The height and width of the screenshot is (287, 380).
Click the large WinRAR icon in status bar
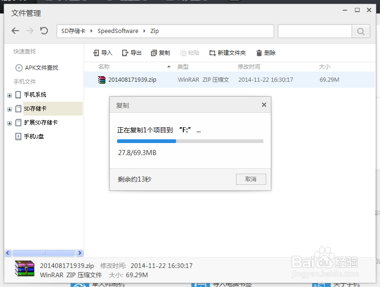tap(25, 268)
